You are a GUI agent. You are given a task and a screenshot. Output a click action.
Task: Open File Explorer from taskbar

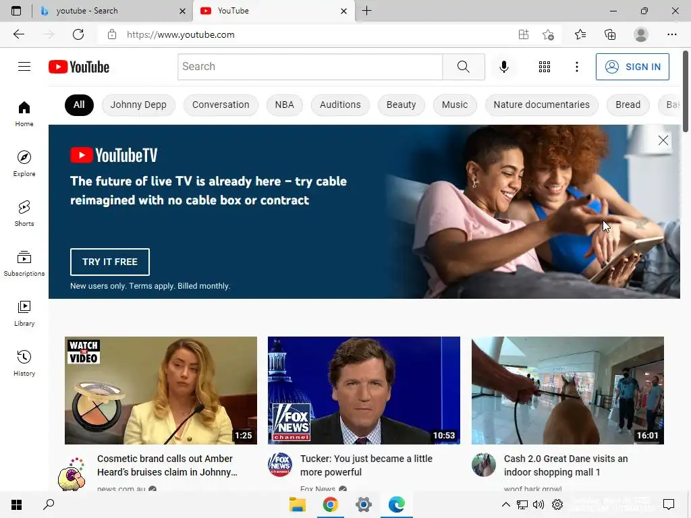point(298,505)
